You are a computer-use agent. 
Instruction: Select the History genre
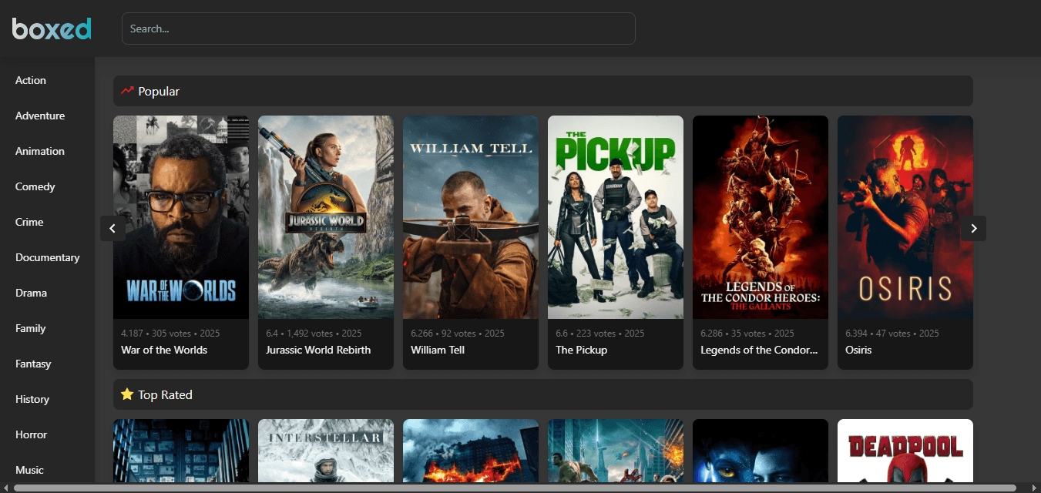[x=32, y=399]
